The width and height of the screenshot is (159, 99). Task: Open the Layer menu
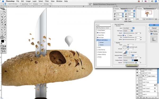[34, 1]
